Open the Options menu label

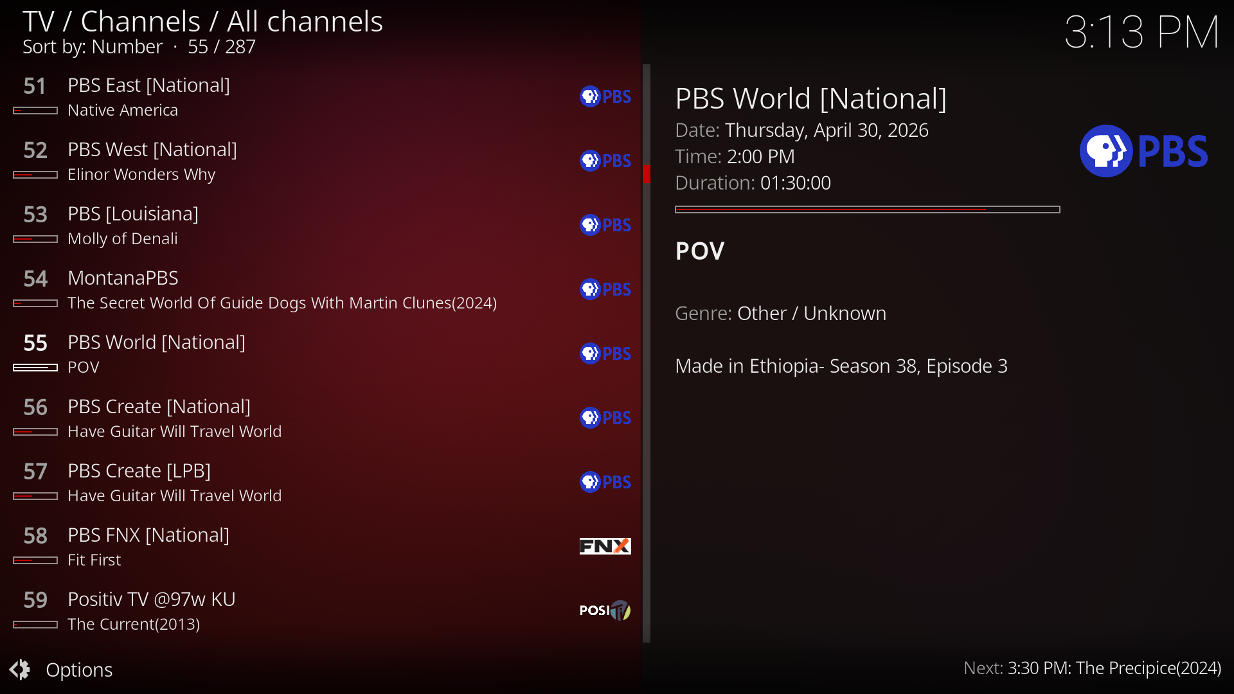coord(79,670)
